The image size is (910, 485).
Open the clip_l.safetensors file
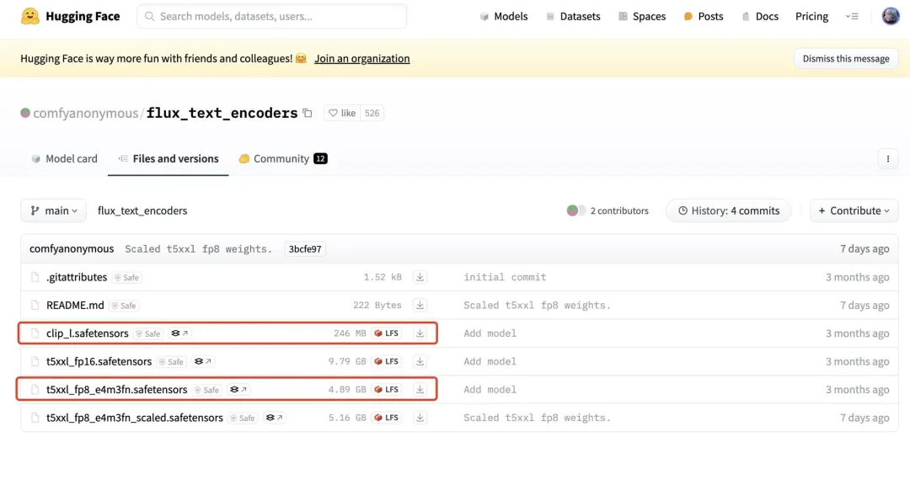87,333
